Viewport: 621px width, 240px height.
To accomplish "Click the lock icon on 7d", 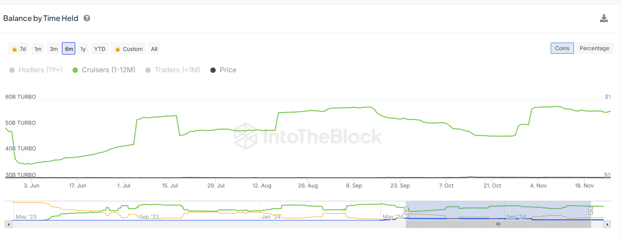I will click(14, 49).
